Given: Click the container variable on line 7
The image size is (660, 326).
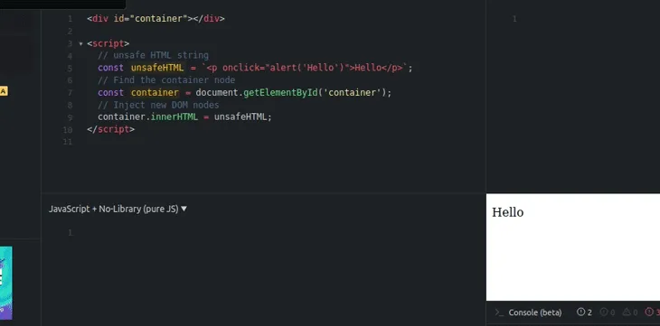Looking at the screenshot, I should tap(155, 92).
